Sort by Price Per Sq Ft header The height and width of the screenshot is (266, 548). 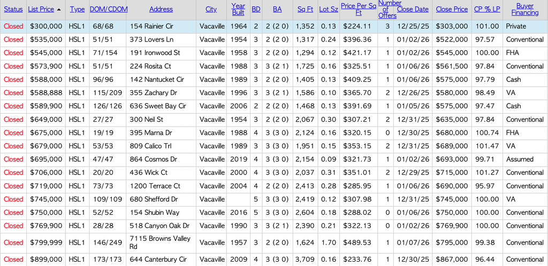pyautogui.click(x=358, y=10)
